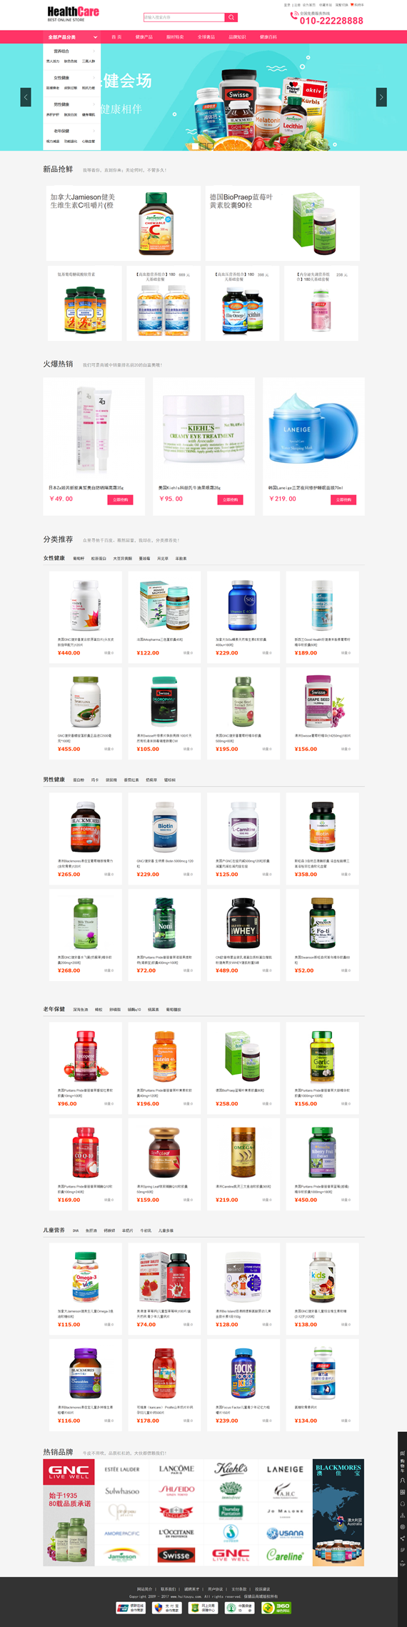This screenshot has width=407, height=1627.
Task: Click the HealthCare logo
Action: (73, 14)
